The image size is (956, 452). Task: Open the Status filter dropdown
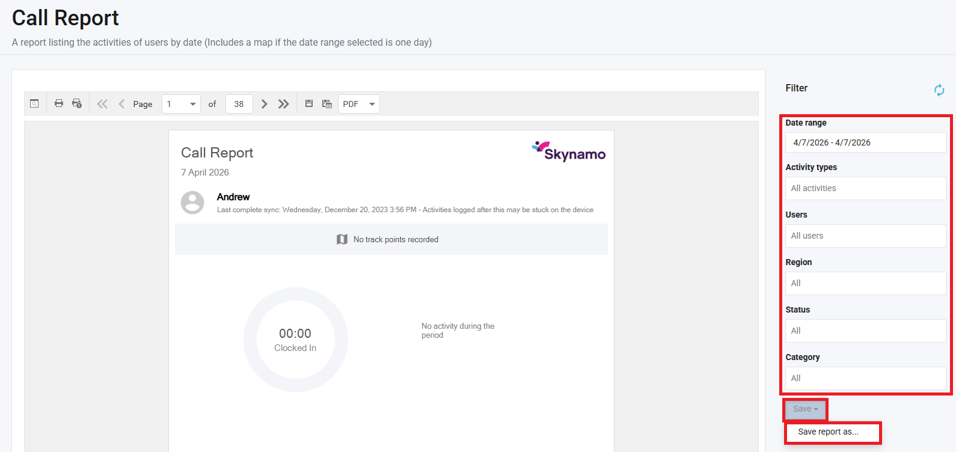pyautogui.click(x=866, y=331)
